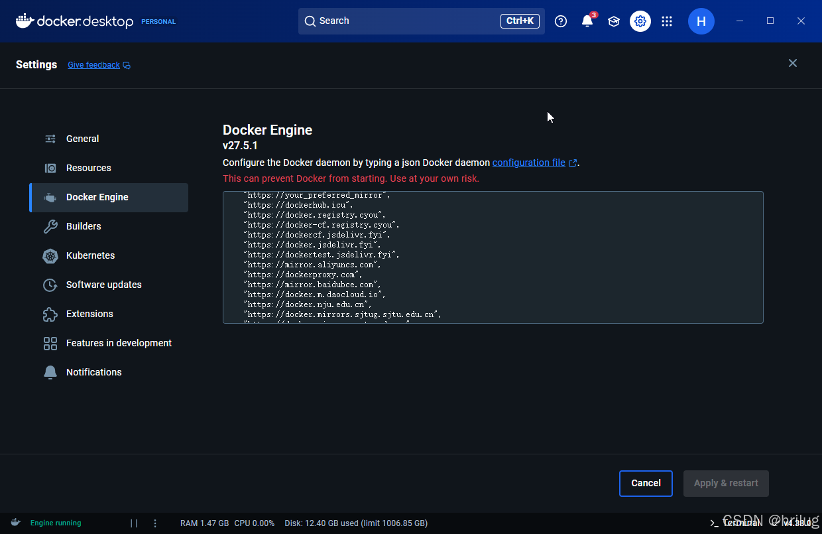822x534 pixels.
Task: Open the apps grid icon in header
Action: pos(667,21)
